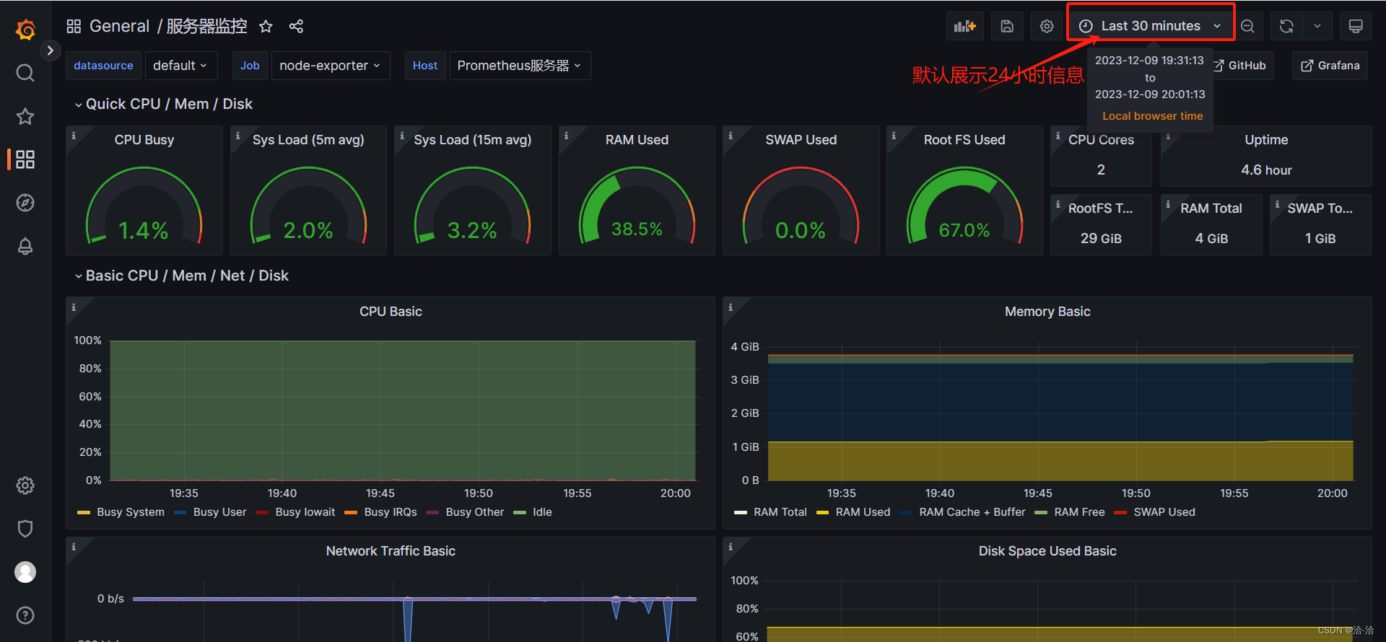The width and height of the screenshot is (1386, 642).
Task: Open the Last 30 minutes time picker
Action: coord(1151,27)
